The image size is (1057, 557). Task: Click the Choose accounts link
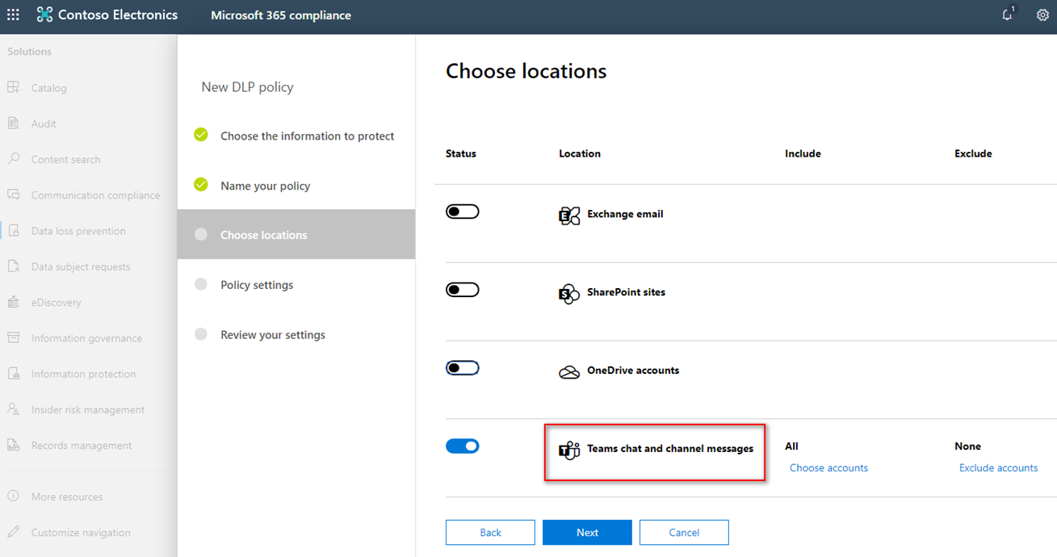828,467
